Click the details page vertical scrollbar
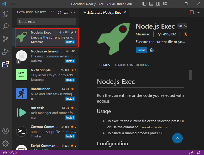The image size is (204, 155). (191, 75)
